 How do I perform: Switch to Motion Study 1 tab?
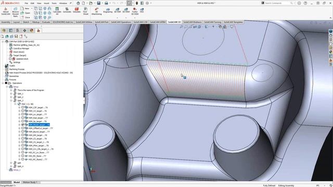tap(30, 182)
